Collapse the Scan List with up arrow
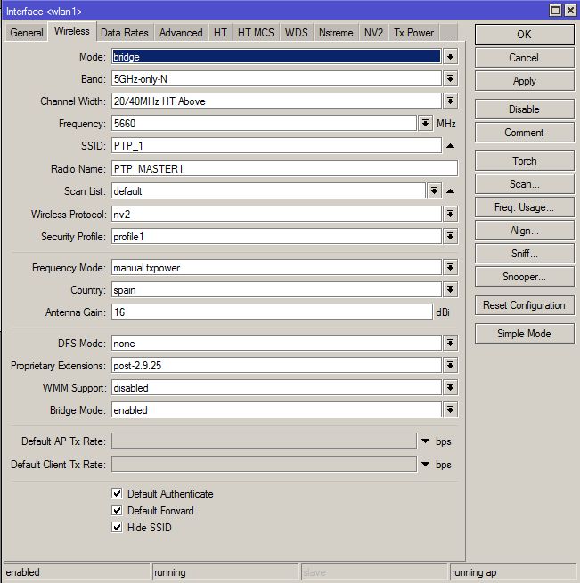 (x=450, y=191)
